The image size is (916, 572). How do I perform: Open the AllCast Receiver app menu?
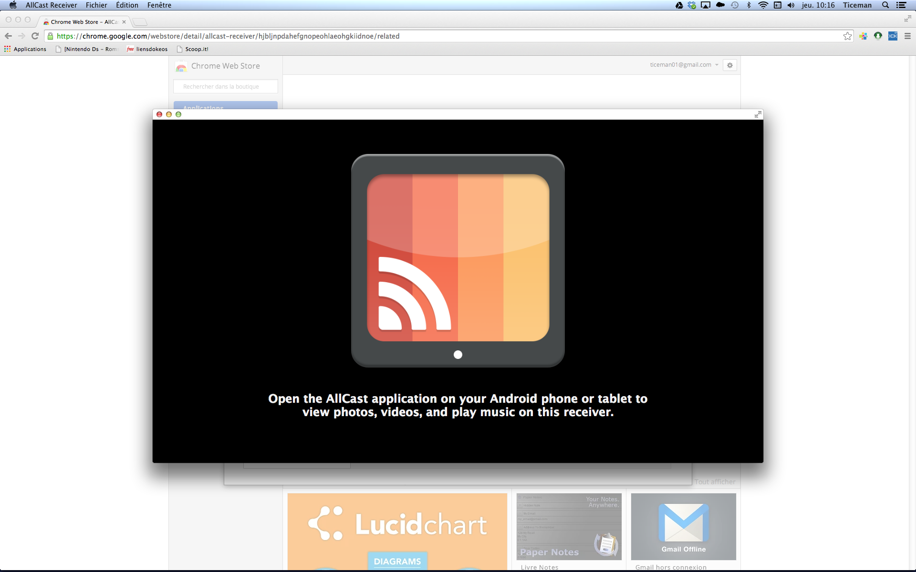51,5
